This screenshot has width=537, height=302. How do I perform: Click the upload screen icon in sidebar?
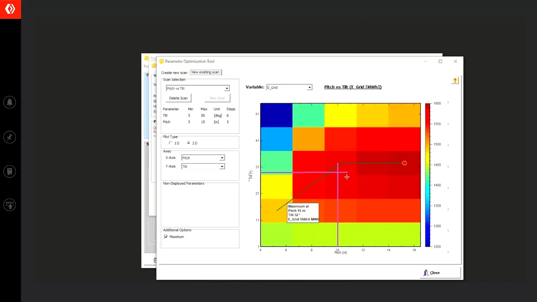click(x=10, y=205)
